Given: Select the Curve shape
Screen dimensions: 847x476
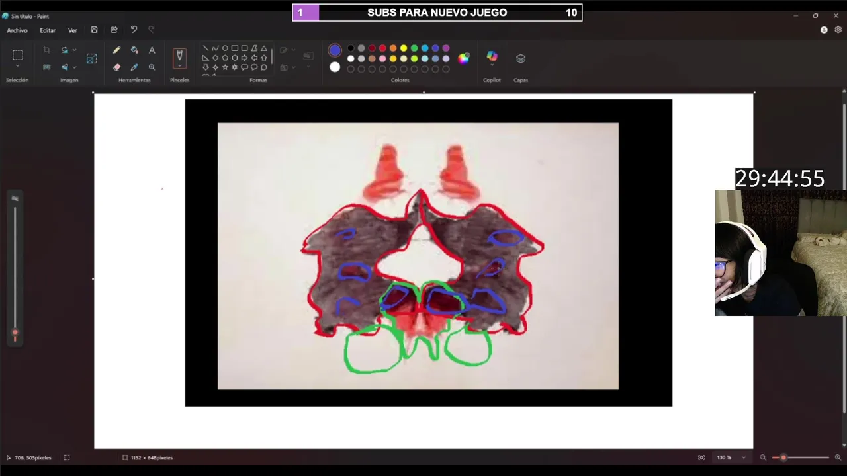Looking at the screenshot, I should 215,48.
